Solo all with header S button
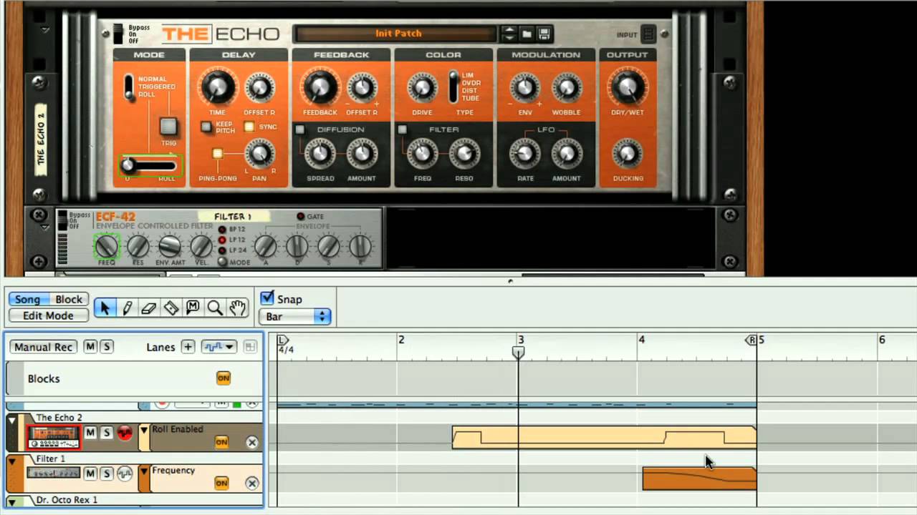917x515 pixels. coord(107,347)
